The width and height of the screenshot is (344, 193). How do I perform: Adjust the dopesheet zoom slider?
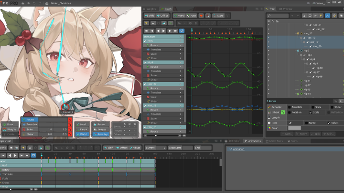coord(11,189)
